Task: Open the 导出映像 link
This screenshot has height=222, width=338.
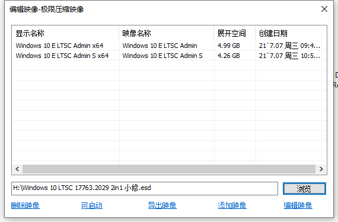Action: 162,205
